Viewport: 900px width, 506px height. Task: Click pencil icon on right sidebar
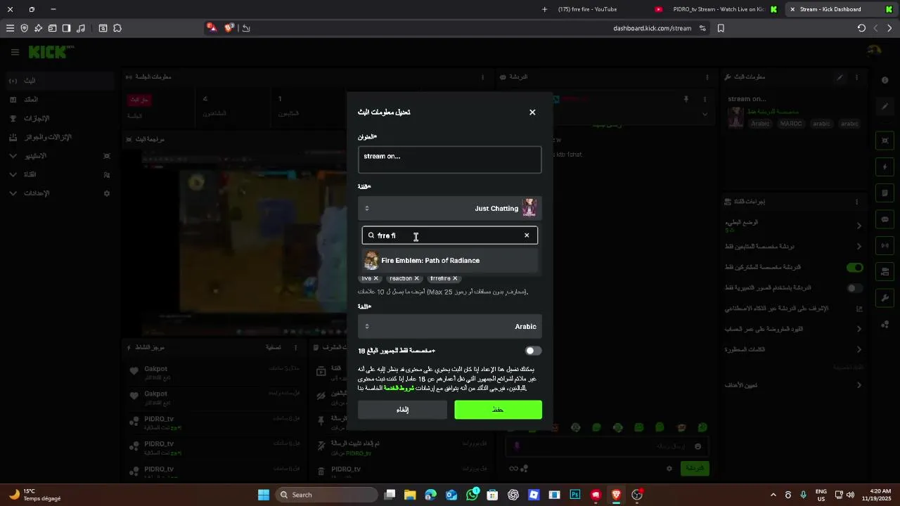[885, 107]
